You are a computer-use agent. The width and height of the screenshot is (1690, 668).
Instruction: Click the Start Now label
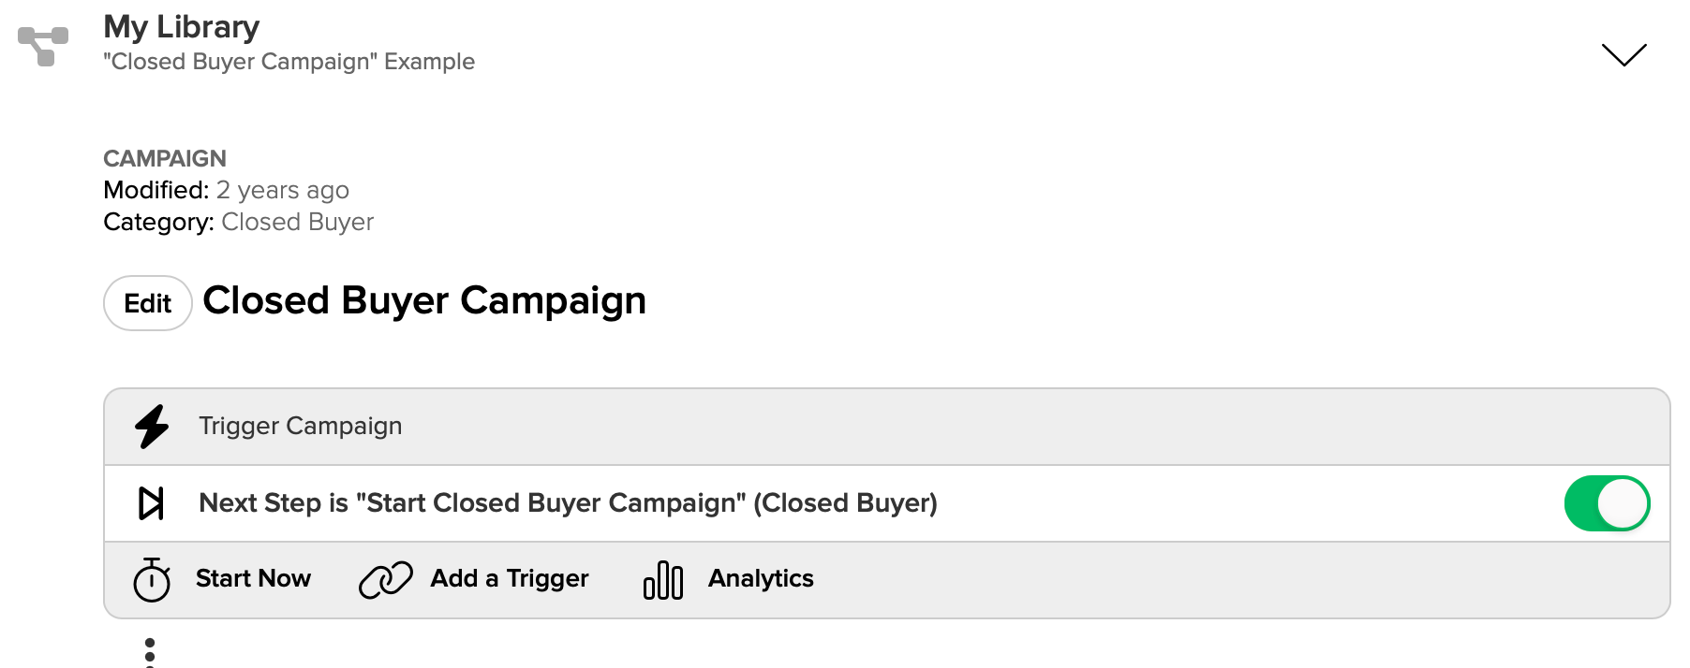point(253,578)
